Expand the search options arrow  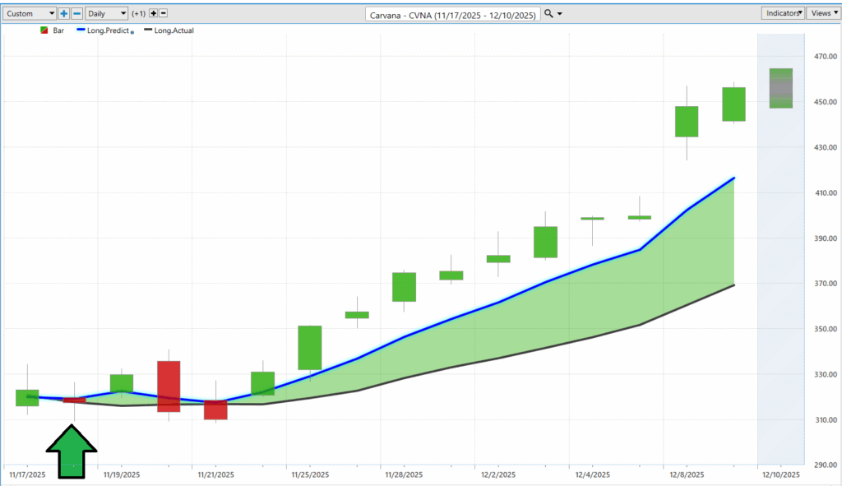560,14
